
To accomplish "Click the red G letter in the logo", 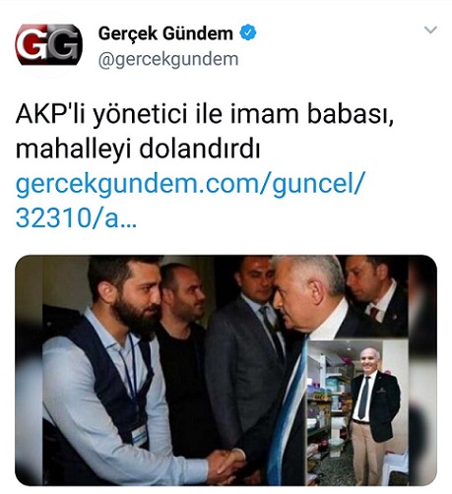I will 32,44.
